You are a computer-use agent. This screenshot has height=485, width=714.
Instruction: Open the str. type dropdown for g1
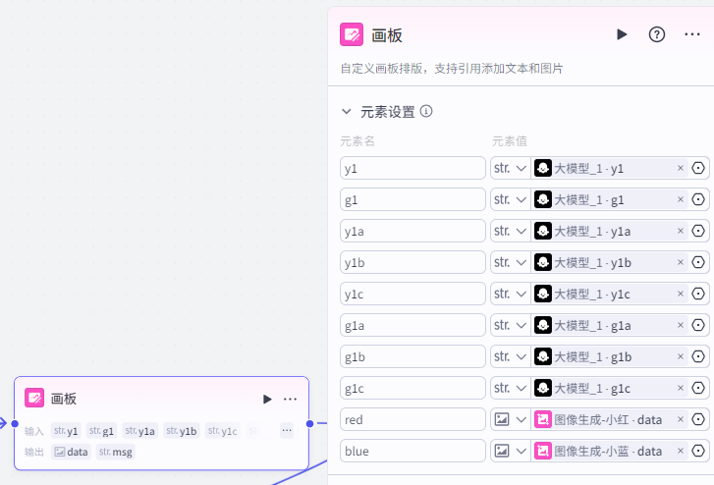point(511,200)
